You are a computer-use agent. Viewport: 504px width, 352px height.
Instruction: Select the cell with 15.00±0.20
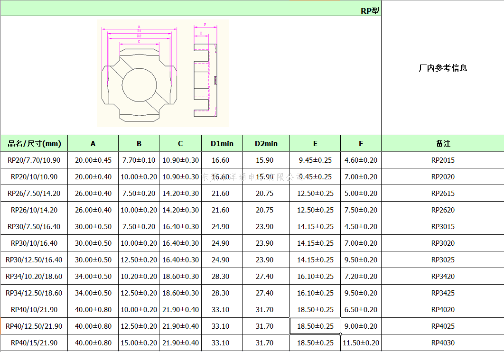[139, 343]
